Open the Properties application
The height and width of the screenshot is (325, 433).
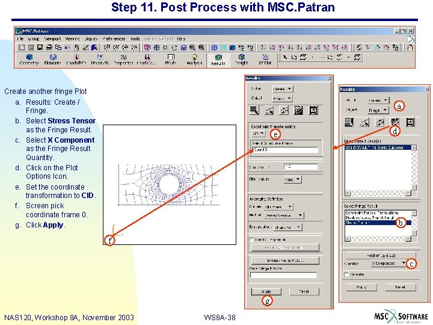click(123, 60)
